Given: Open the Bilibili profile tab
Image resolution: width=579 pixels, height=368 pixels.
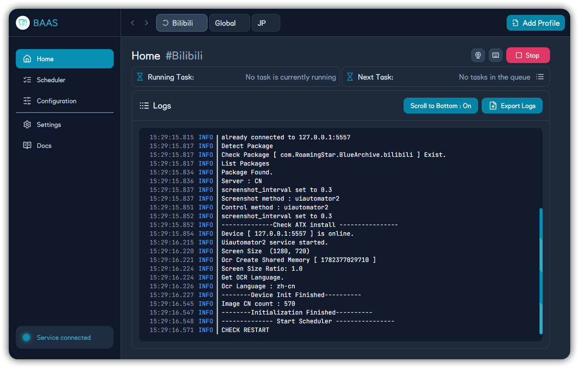Looking at the screenshot, I should click(182, 23).
